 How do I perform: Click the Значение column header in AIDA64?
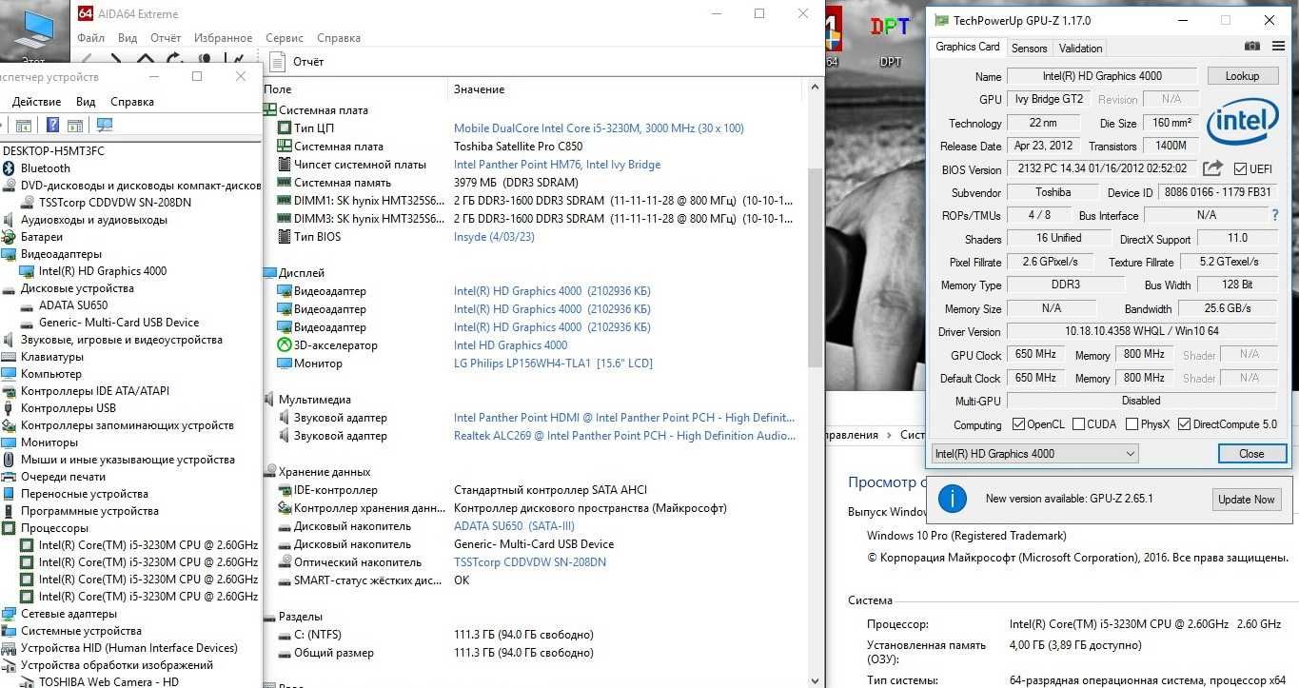pos(480,89)
